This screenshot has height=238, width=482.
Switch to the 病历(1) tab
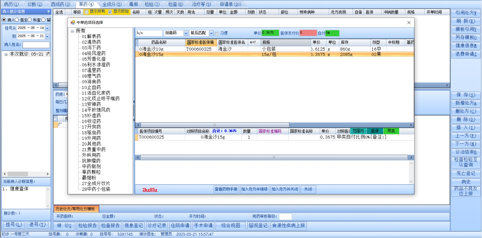[11, 4]
